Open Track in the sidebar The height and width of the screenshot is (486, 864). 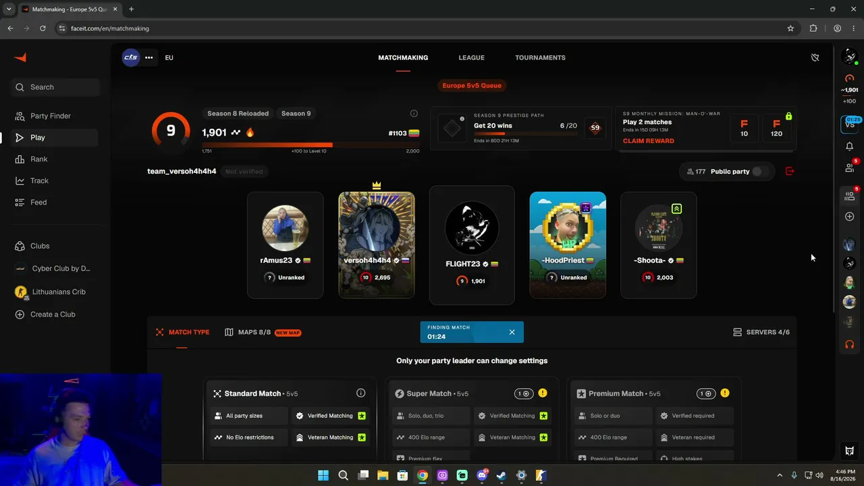[x=55, y=181]
